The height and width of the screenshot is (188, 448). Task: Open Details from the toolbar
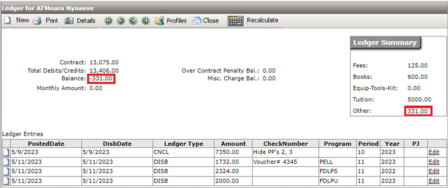coord(80,20)
